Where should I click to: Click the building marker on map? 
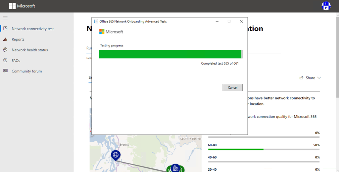coord(175,168)
